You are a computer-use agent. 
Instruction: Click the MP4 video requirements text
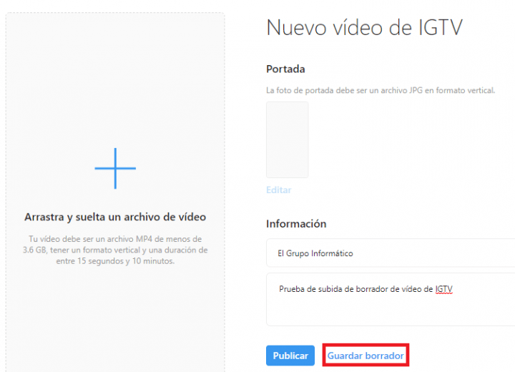click(x=115, y=250)
